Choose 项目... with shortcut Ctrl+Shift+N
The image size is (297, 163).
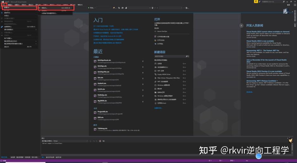click(56, 8)
